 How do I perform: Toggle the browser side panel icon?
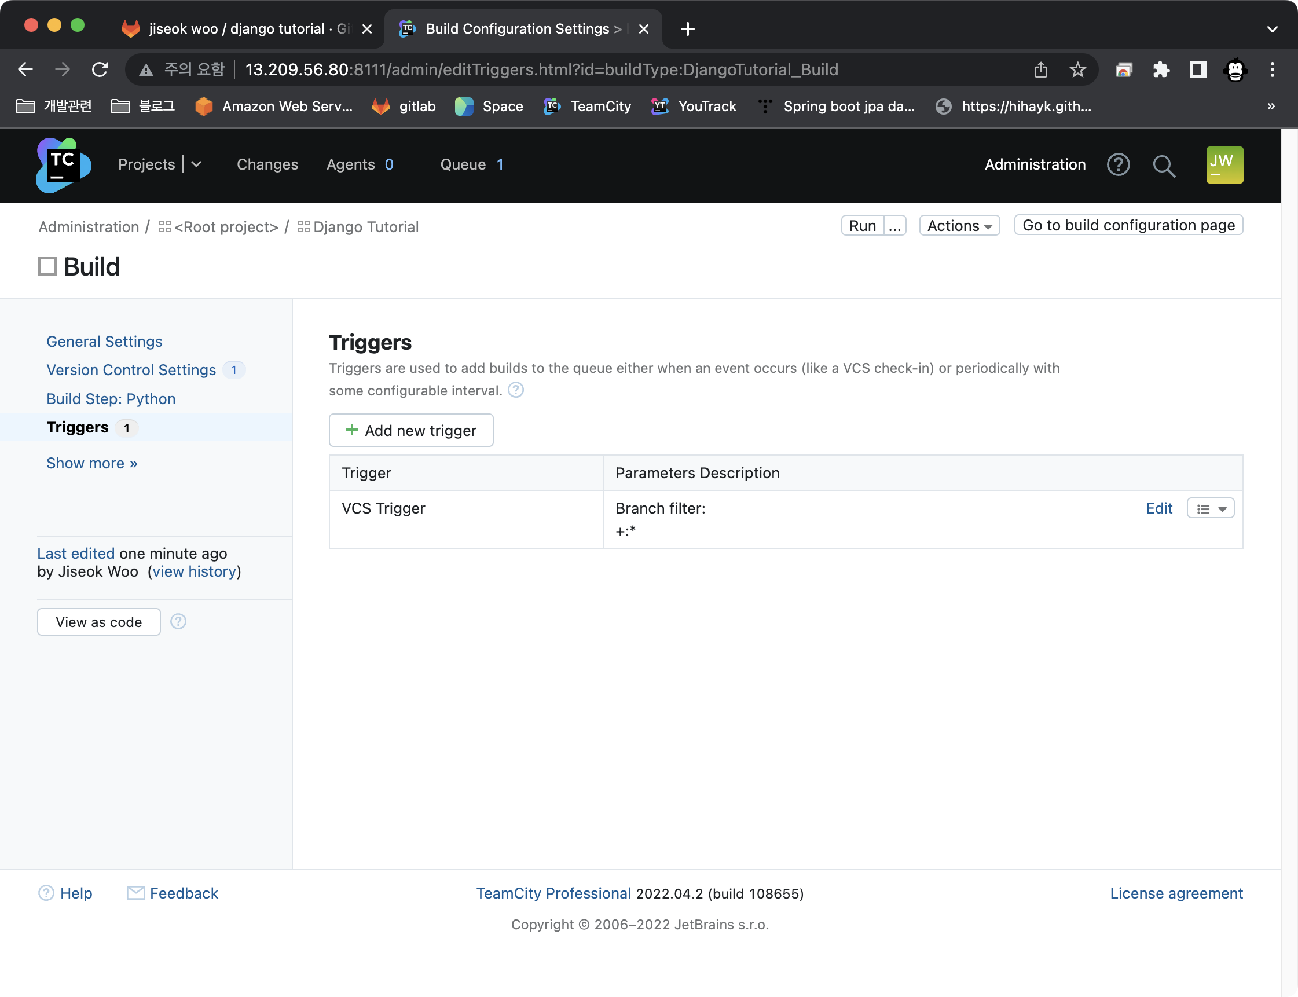pyautogui.click(x=1198, y=69)
